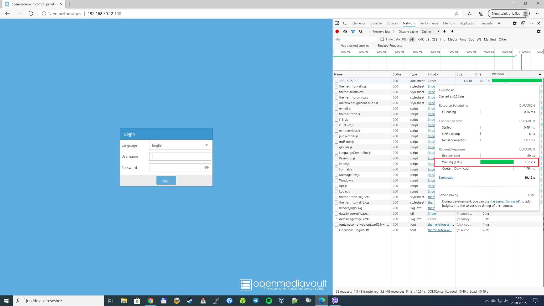Viewport: 544px width, 306px height.
Task: Check Hide data URLs option
Action: (382, 39)
